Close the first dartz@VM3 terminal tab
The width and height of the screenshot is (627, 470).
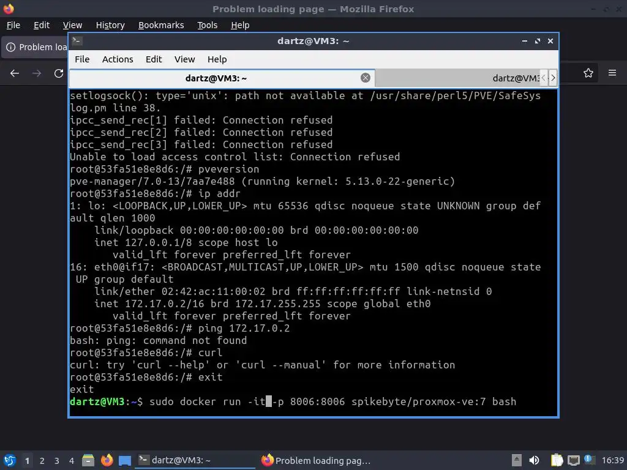click(365, 78)
